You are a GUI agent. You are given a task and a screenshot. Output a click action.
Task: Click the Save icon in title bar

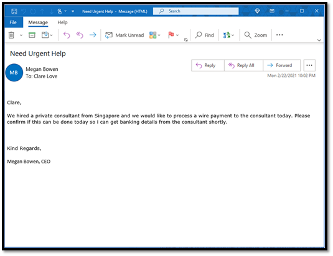point(14,11)
